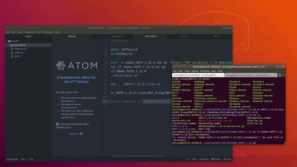Select the first terminal tab
297x167 pixels.
pyautogui.click(x=198, y=75)
